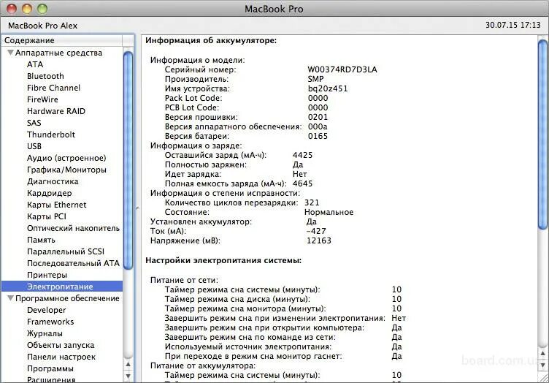
Task: Click the yellow minimize window button
Action: (x=27, y=8)
